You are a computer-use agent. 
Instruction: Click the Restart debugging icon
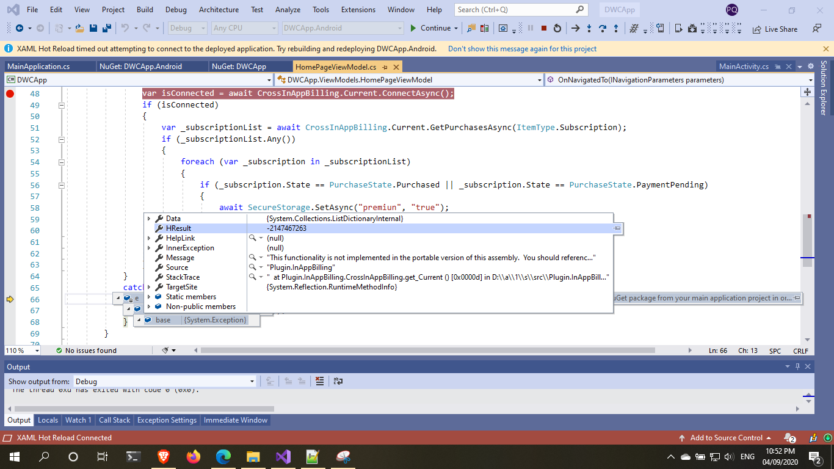tap(557, 28)
